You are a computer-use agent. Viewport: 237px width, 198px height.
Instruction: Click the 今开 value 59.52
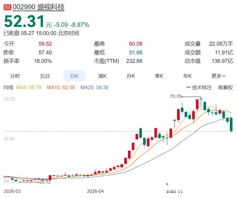coord(45,44)
